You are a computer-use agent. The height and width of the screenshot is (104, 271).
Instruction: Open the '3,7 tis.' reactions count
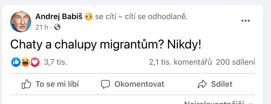click(55, 62)
